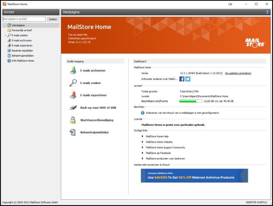Click in the Snel zoeken in archief field
The height and width of the screenshot is (206, 273).
coord(24,19)
